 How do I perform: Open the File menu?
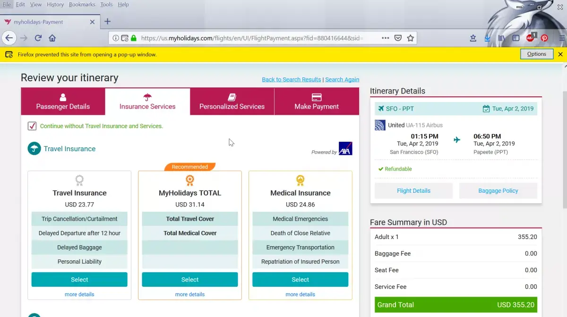pos(7,4)
